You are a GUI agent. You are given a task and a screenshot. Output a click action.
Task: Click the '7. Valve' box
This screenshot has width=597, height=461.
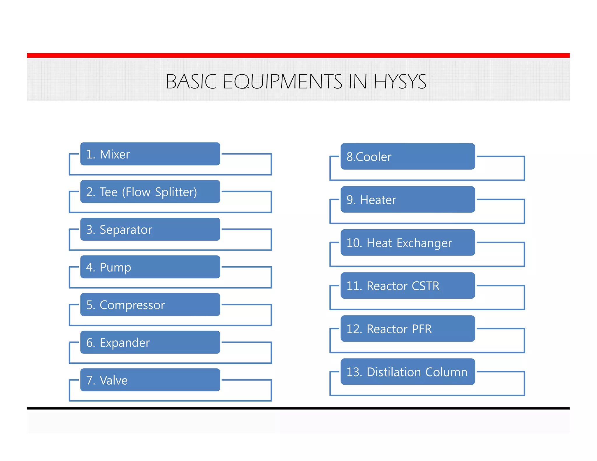(150, 380)
